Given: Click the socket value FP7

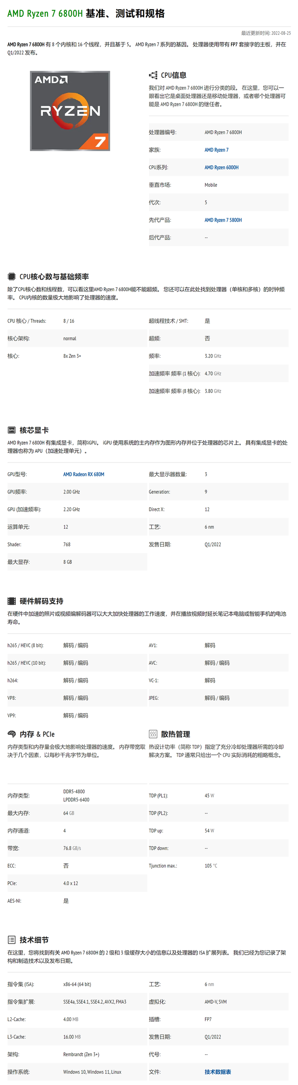Looking at the screenshot, I should pos(208,1019).
